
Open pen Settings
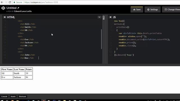[152, 10]
